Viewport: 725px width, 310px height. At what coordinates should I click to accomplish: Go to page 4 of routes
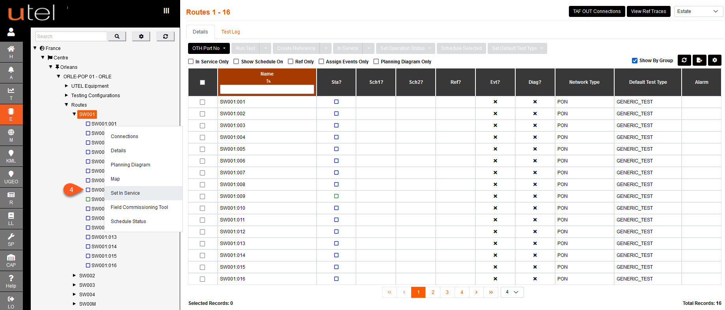pos(462,292)
